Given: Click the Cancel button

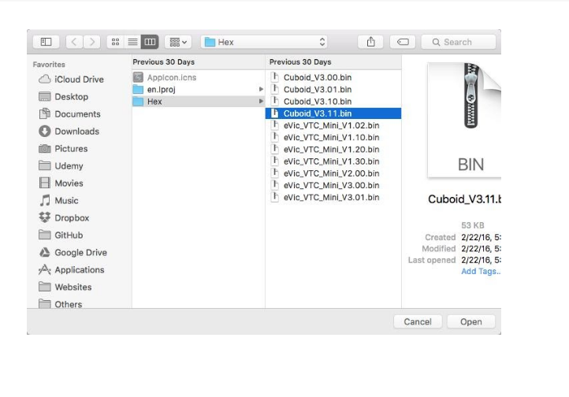Looking at the screenshot, I should click(x=418, y=322).
